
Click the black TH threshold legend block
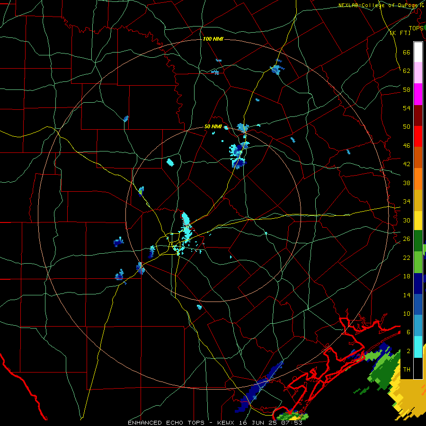pyautogui.click(x=418, y=368)
